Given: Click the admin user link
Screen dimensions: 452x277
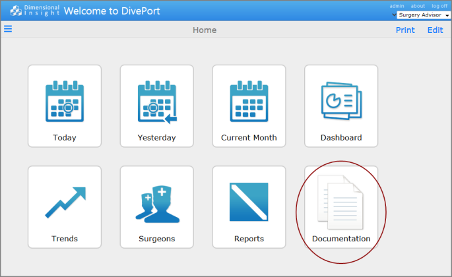Looking at the screenshot, I should (397, 6).
